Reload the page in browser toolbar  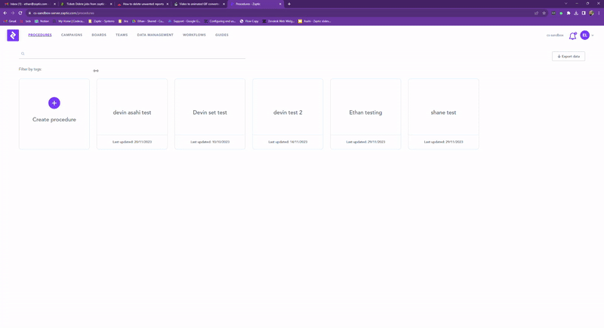pyautogui.click(x=20, y=13)
